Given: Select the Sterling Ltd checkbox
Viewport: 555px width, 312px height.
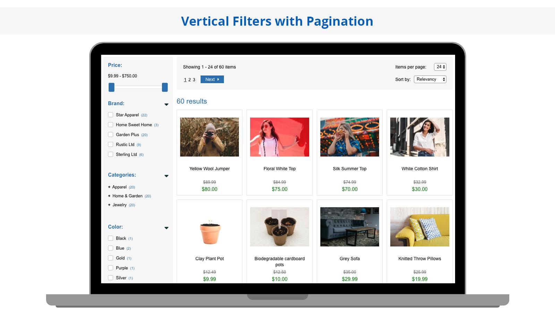Looking at the screenshot, I should coord(111,154).
